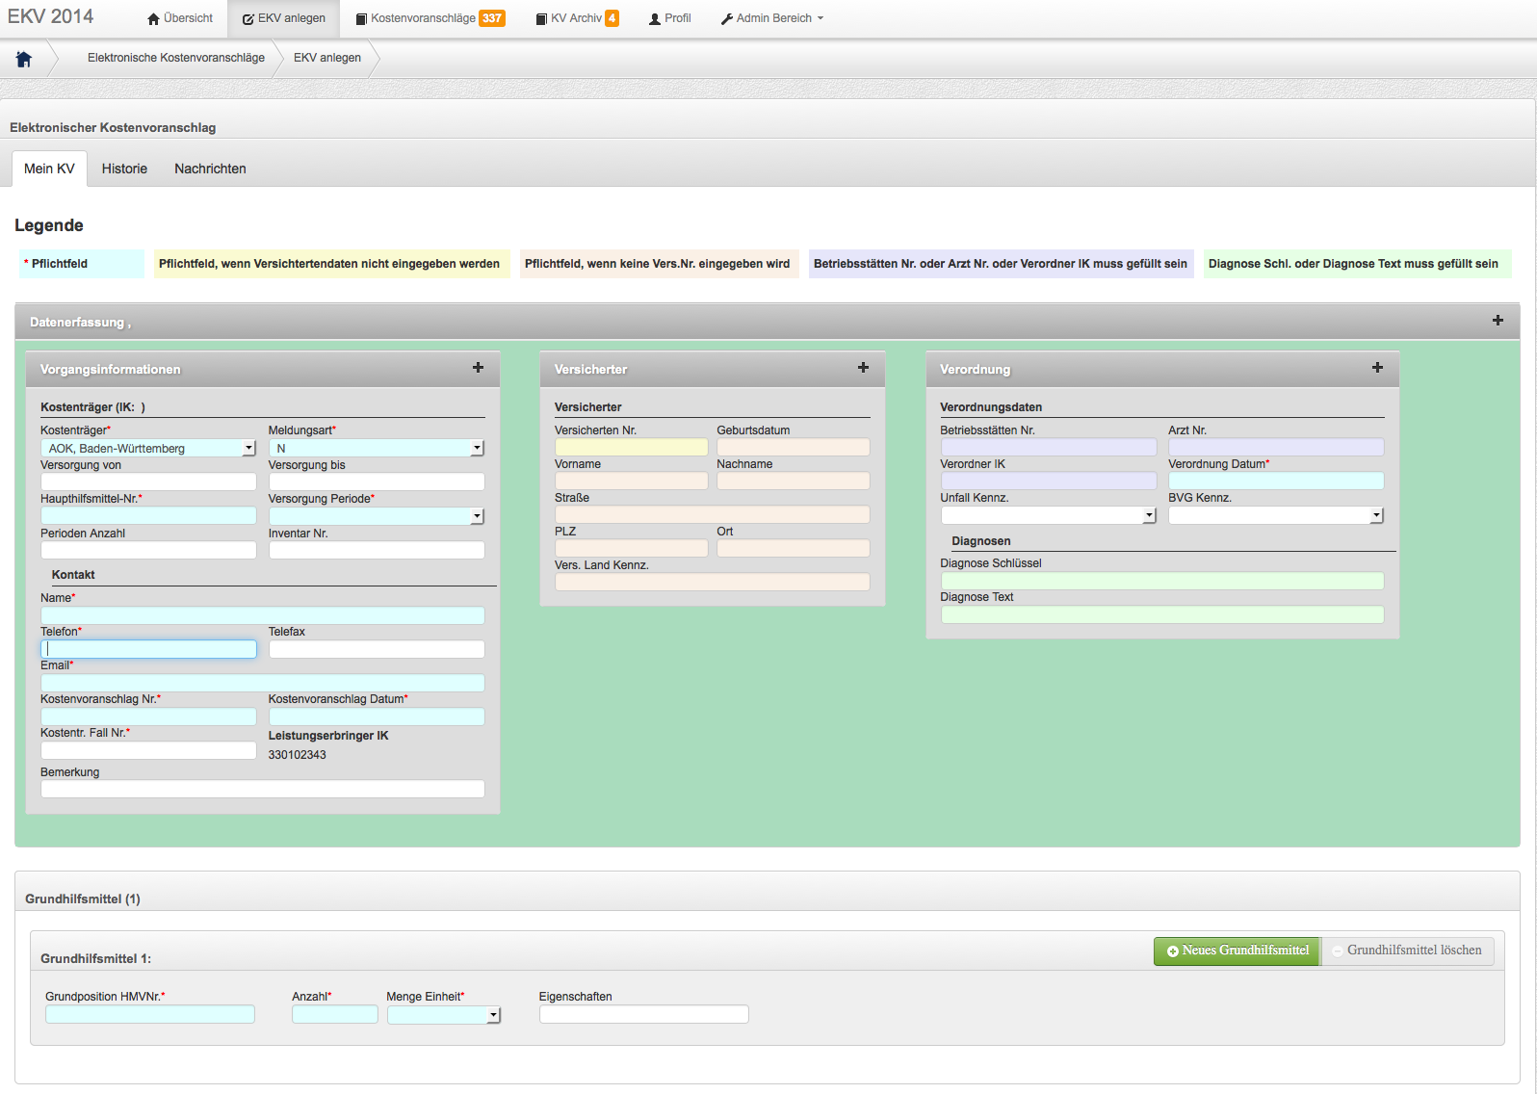Click the Vorname field
The height and width of the screenshot is (1094, 1537).
tap(631, 481)
